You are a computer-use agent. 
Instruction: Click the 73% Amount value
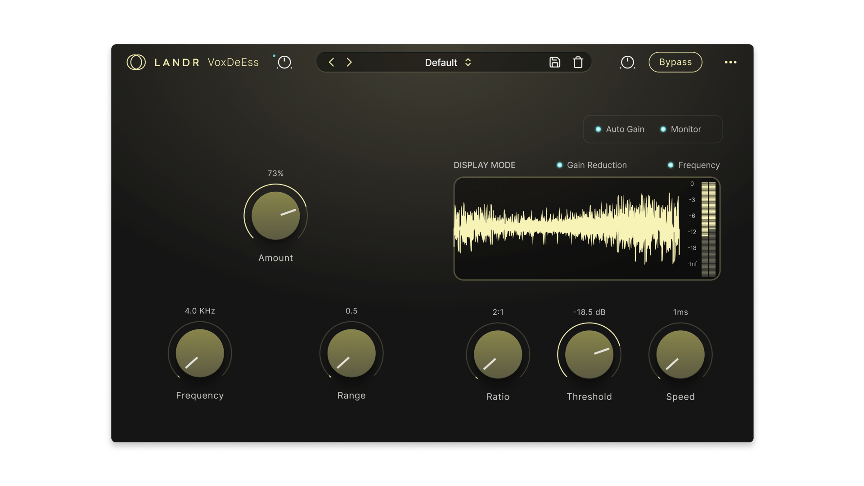point(275,173)
